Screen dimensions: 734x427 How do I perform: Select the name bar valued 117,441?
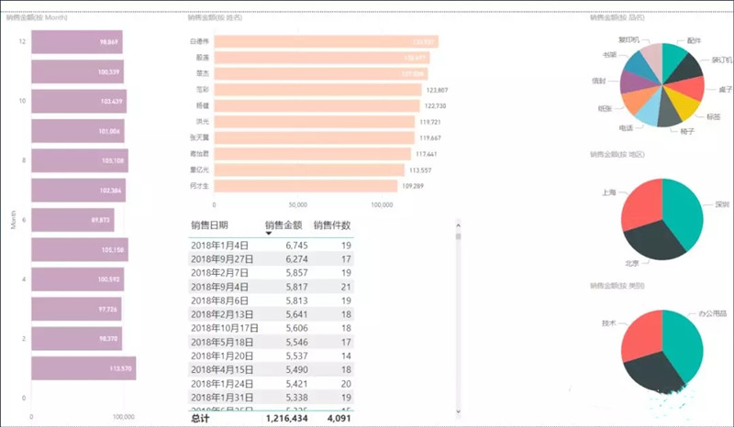click(313, 154)
